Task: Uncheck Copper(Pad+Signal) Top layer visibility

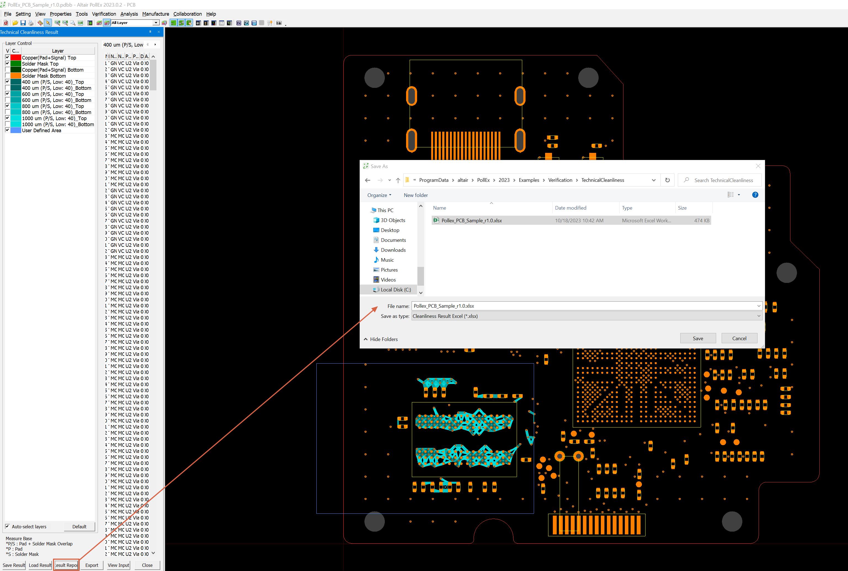Action: coord(7,58)
